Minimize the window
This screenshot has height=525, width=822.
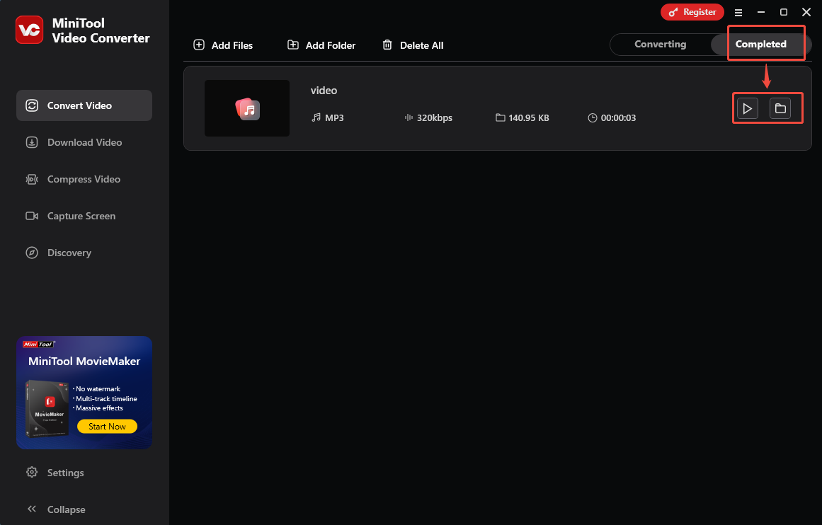[x=761, y=12]
